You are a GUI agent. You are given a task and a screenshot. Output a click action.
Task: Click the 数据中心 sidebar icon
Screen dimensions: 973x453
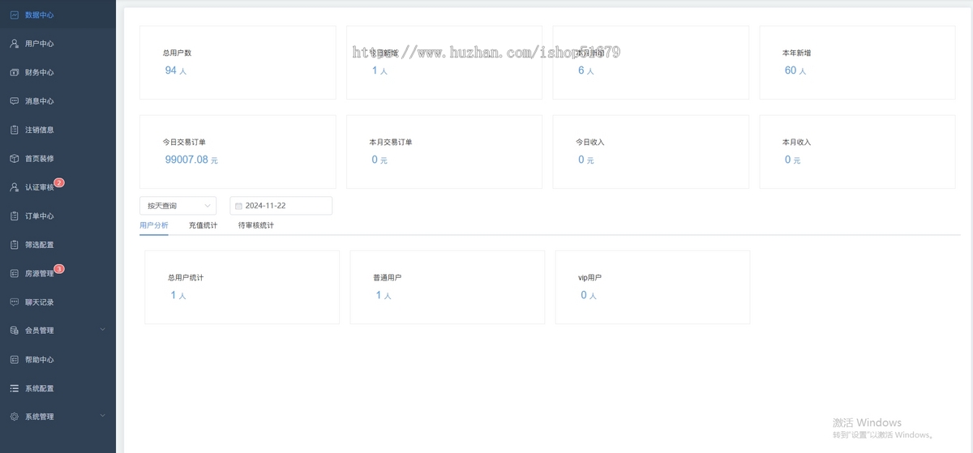pos(14,15)
